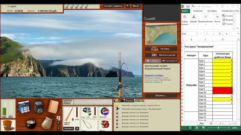
Task: Click the Alignment group icon
Action: [x=205, y=16]
